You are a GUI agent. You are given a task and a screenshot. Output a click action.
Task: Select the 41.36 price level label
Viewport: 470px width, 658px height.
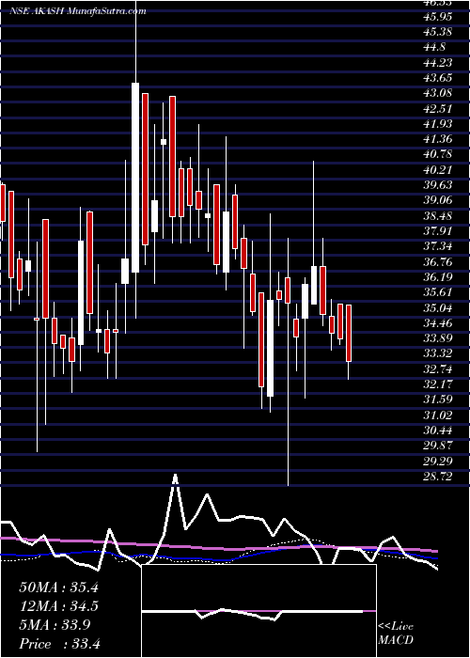[x=436, y=139]
